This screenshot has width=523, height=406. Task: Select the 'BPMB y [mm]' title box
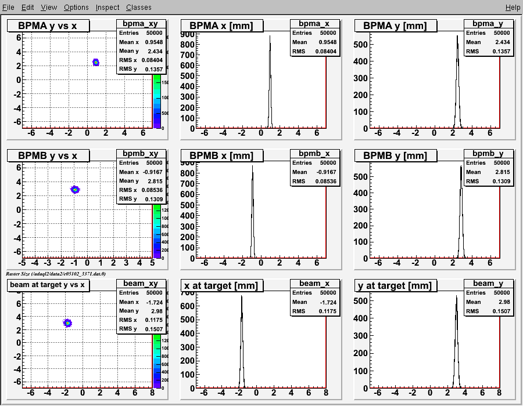coord(395,155)
